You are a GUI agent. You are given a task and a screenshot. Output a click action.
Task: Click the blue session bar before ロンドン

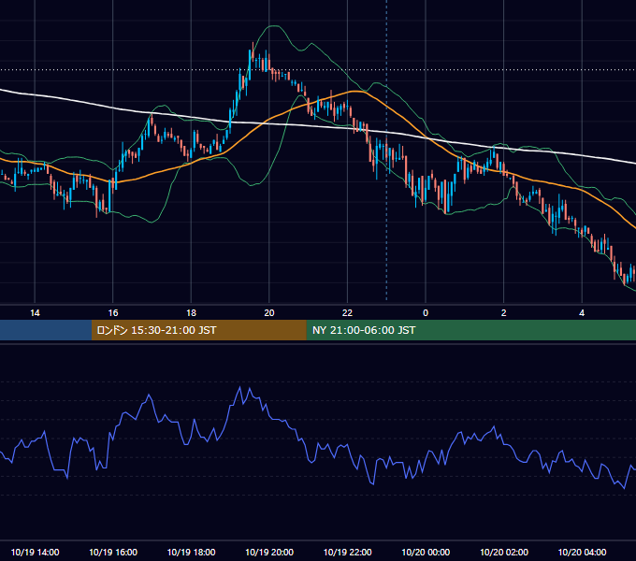[46, 330]
